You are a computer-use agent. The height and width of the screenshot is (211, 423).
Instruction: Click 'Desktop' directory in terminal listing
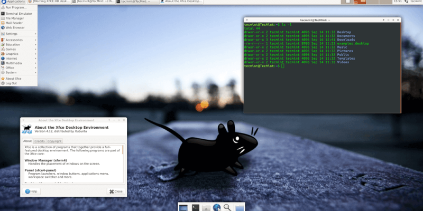pos(344,32)
